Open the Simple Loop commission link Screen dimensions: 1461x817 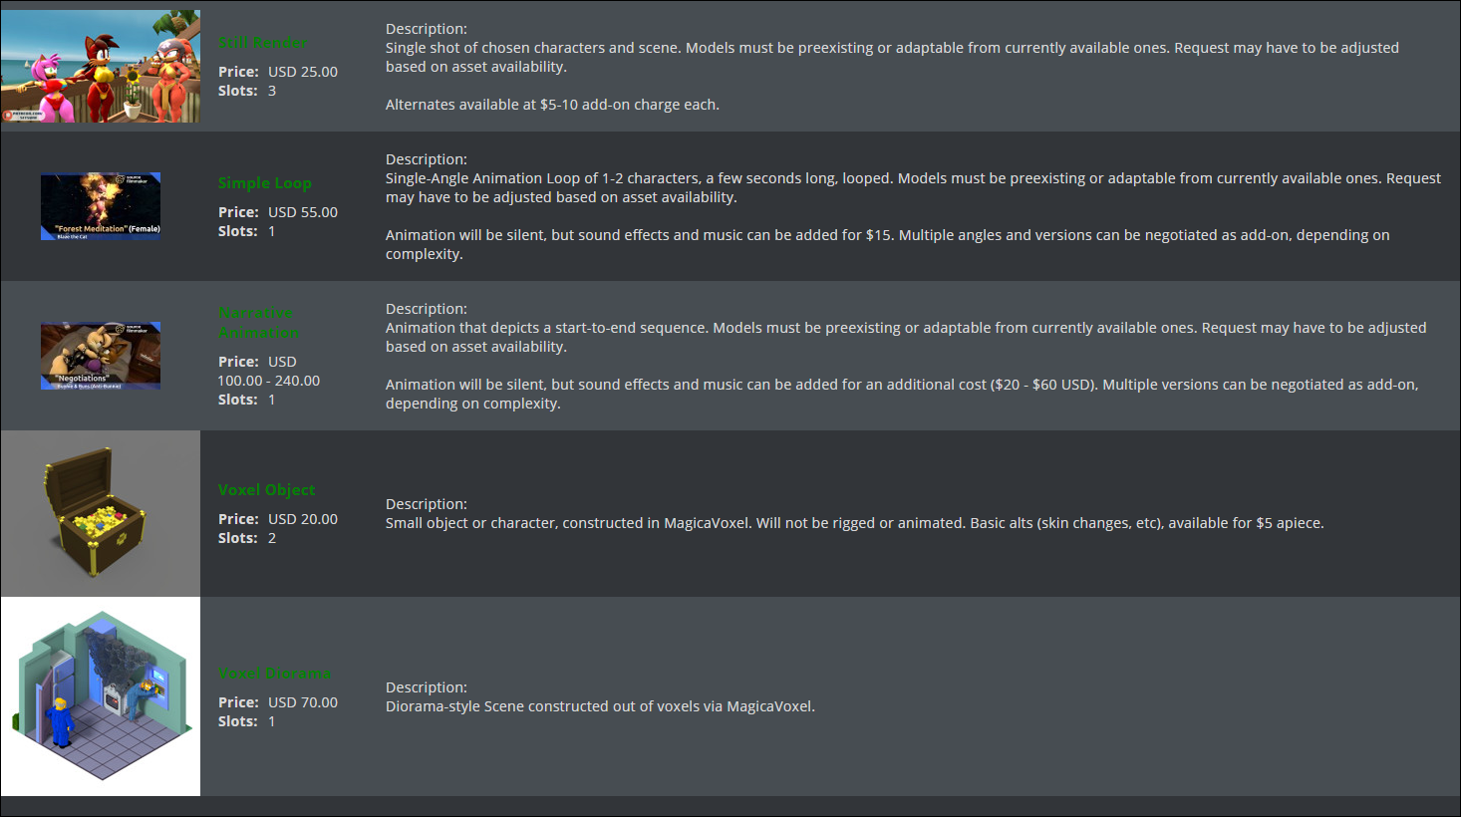point(265,182)
